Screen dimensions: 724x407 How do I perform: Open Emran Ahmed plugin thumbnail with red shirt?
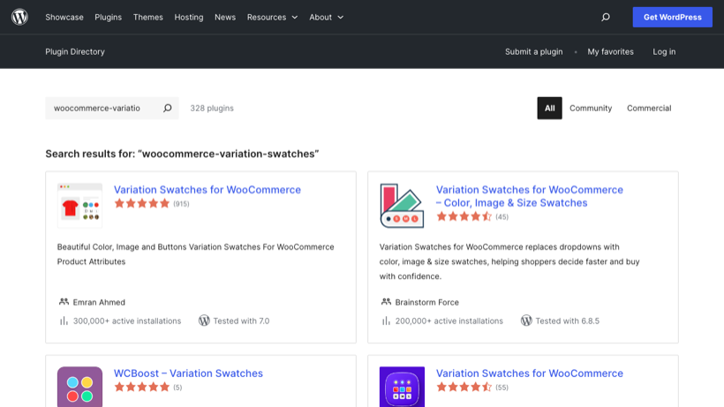pyautogui.click(x=79, y=206)
